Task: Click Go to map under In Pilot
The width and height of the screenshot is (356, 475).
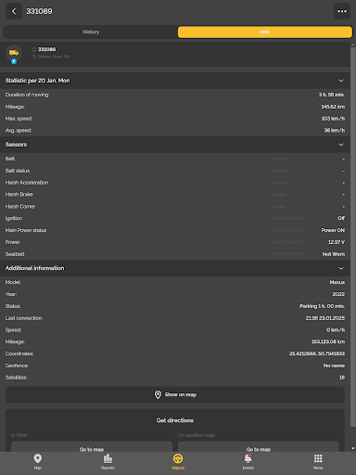Action: coord(92,447)
